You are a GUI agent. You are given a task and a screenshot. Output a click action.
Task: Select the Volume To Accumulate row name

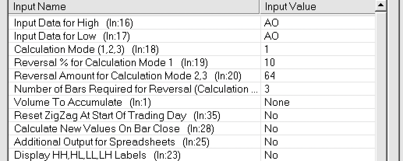(82, 102)
